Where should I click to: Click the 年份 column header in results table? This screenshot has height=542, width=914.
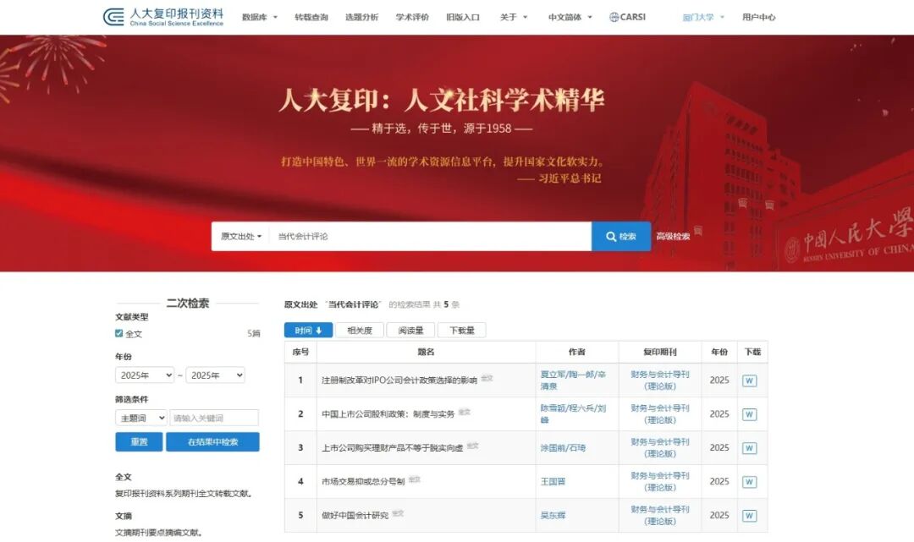point(719,352)
